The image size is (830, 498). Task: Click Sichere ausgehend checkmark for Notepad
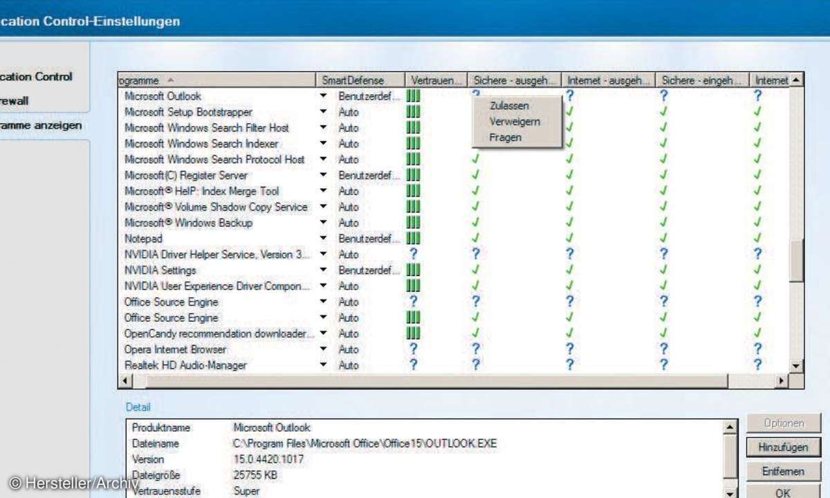coord(475,239)
